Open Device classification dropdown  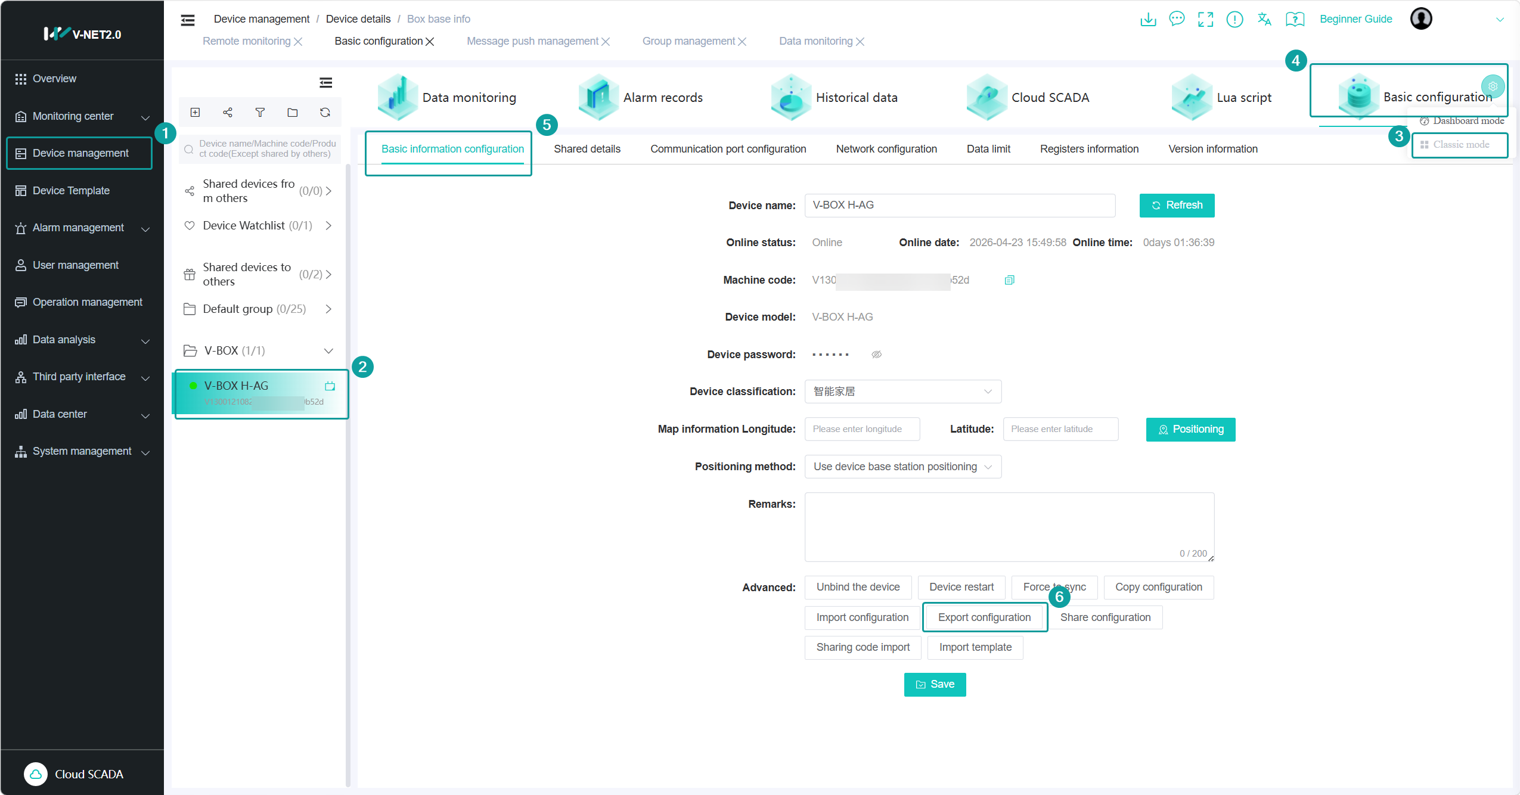tap(902, 392)
